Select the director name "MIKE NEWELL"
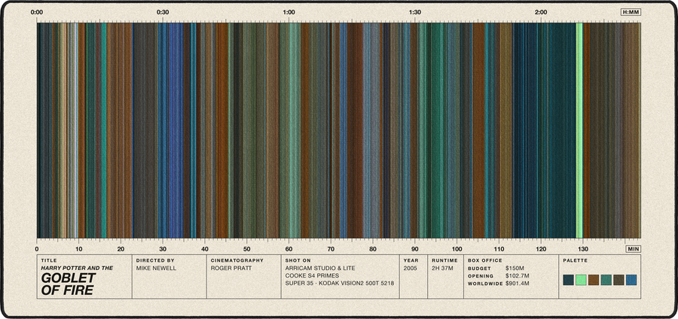The height and width of the screenshot is (319, 678). click(x=156, y=268)
